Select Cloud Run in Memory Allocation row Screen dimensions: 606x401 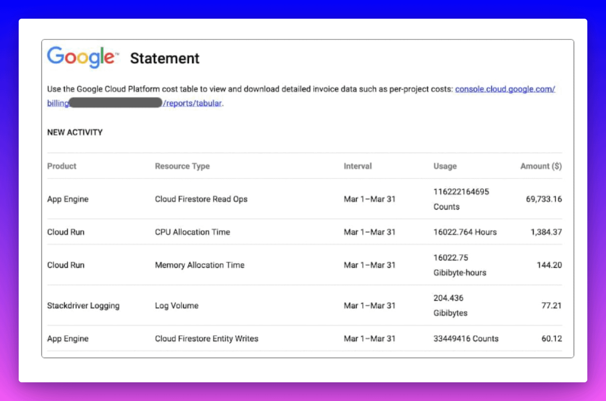click(66, 265)
